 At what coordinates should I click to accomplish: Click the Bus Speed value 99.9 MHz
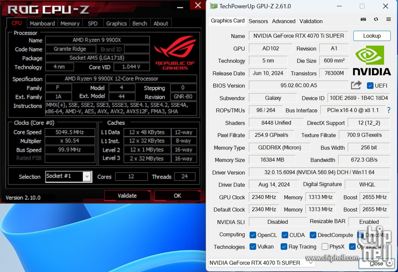(70, 150)
